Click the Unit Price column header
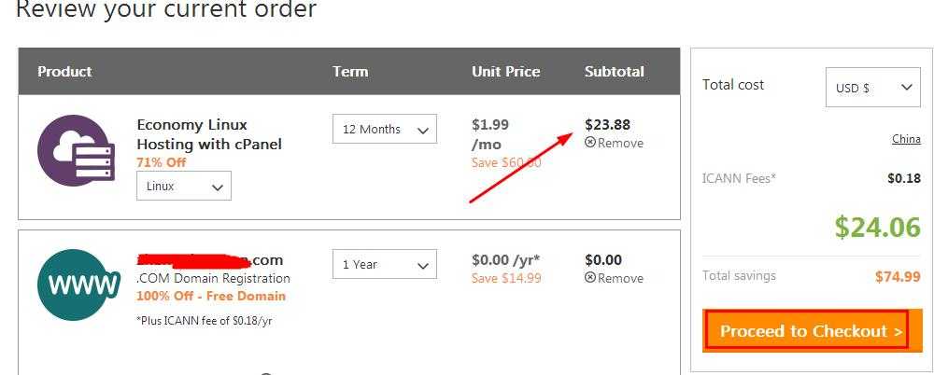This screenshot has height=375, width=948. point(505,72)
